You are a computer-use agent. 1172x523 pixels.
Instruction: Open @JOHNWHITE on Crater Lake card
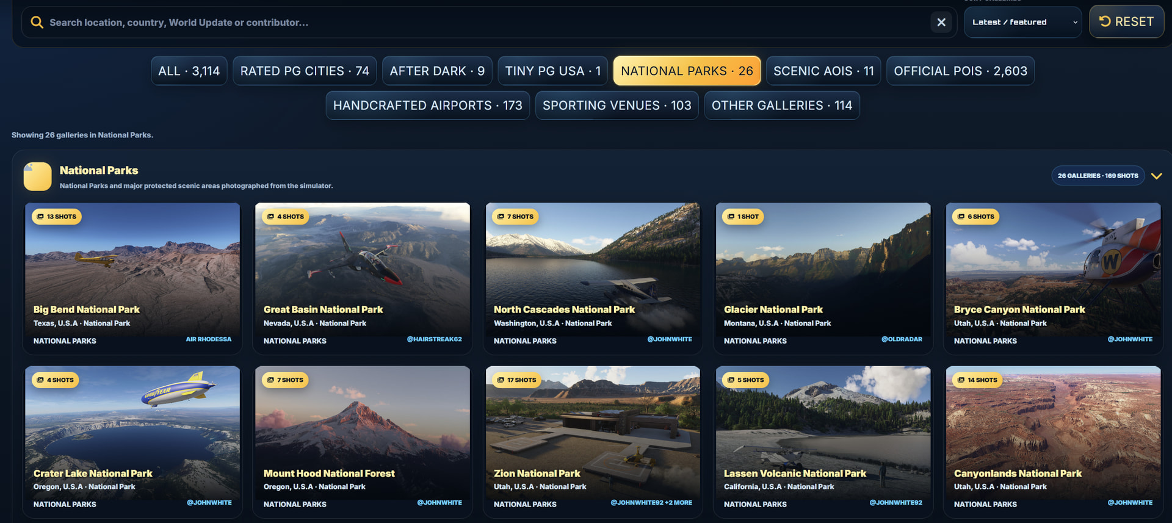[209, 503]
